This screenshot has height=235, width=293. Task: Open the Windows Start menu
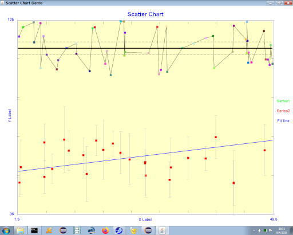6,230
